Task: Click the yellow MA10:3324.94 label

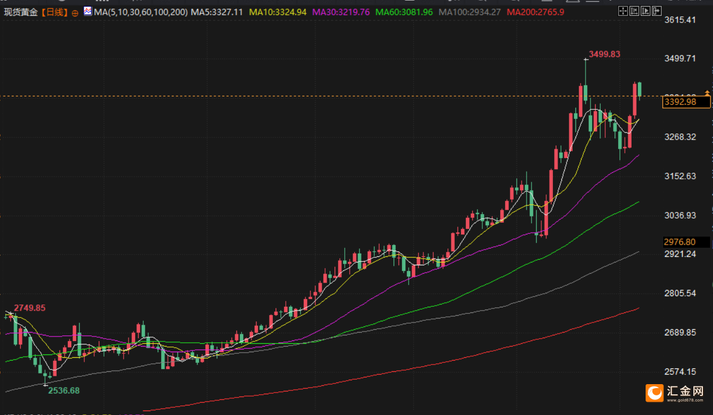Action: coord(278,11)
